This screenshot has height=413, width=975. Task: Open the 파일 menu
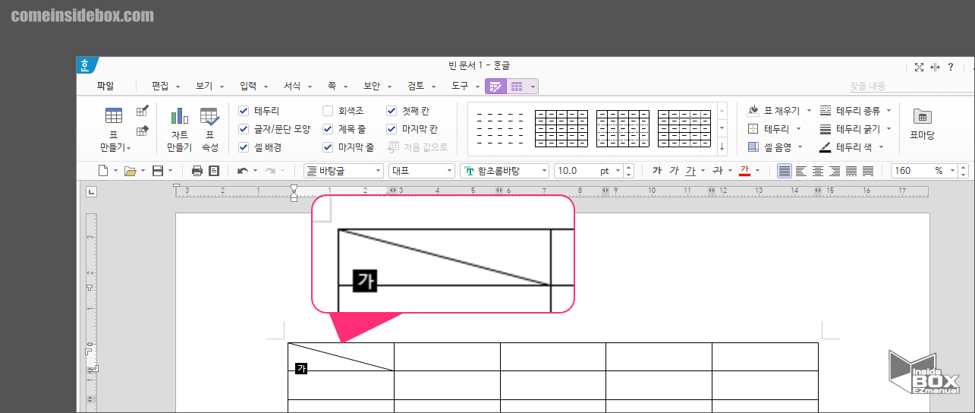point(105,87)
